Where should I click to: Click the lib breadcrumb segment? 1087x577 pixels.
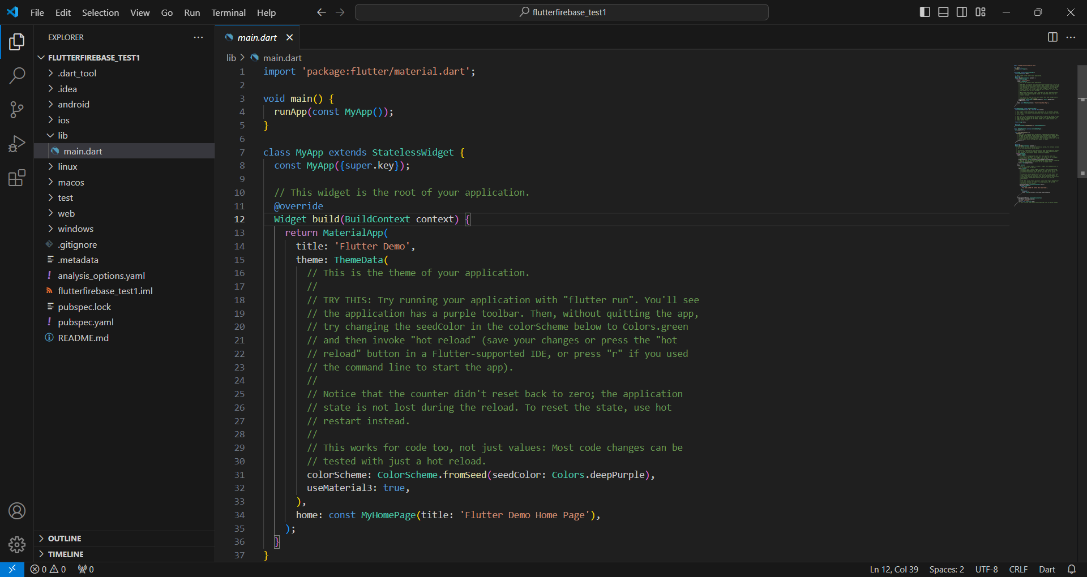pos(231,58)
